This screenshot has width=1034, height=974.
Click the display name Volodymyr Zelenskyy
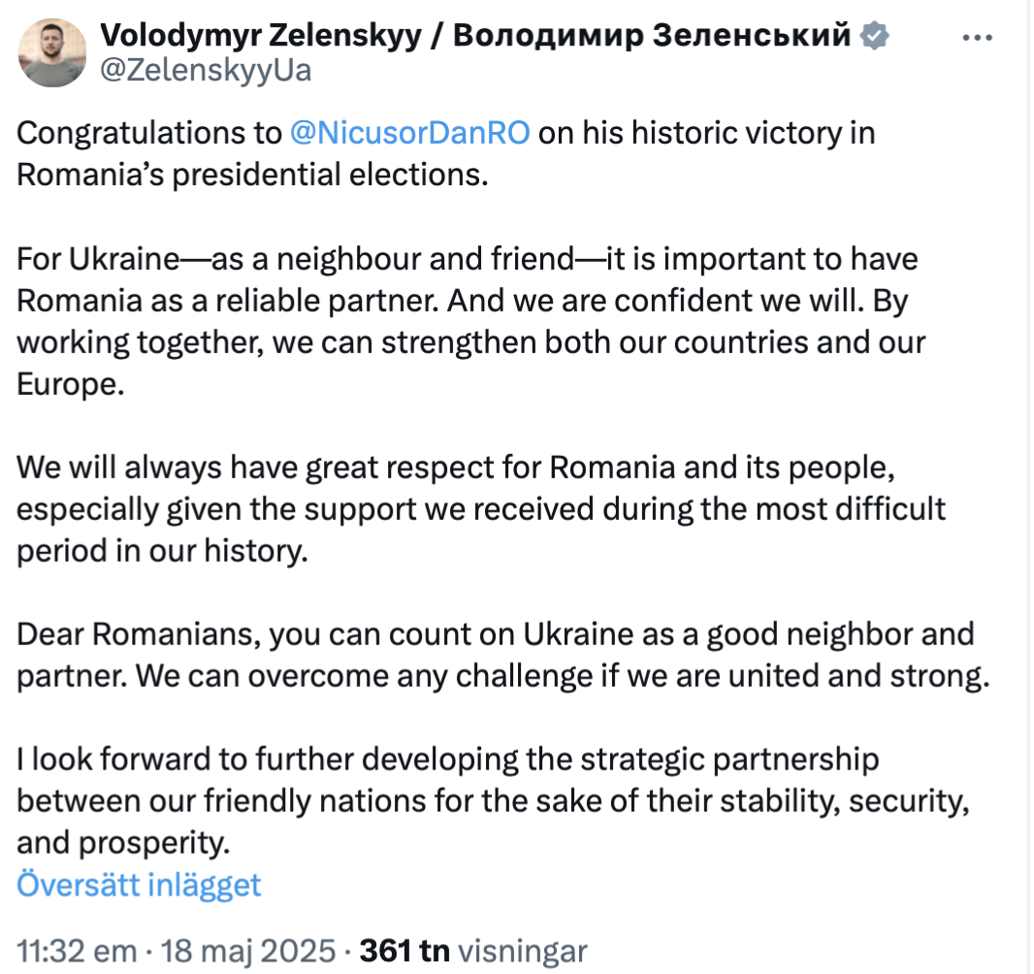coord(261,35)
